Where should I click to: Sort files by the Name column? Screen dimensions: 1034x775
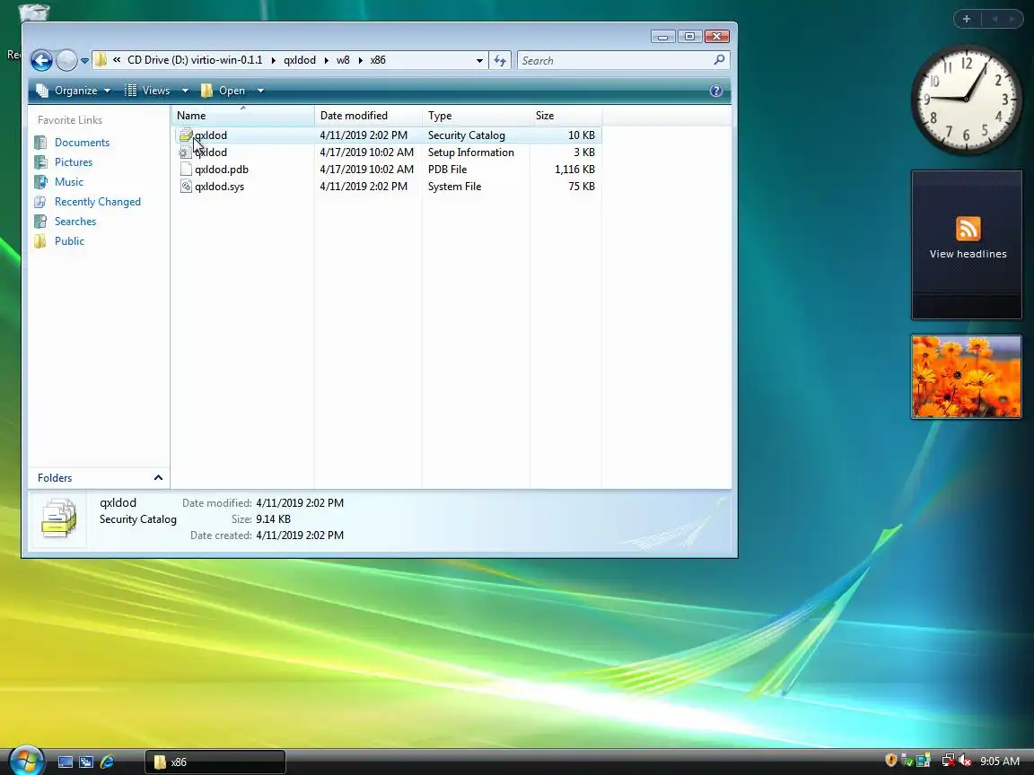pyautogui.click(x=243, y=116)
